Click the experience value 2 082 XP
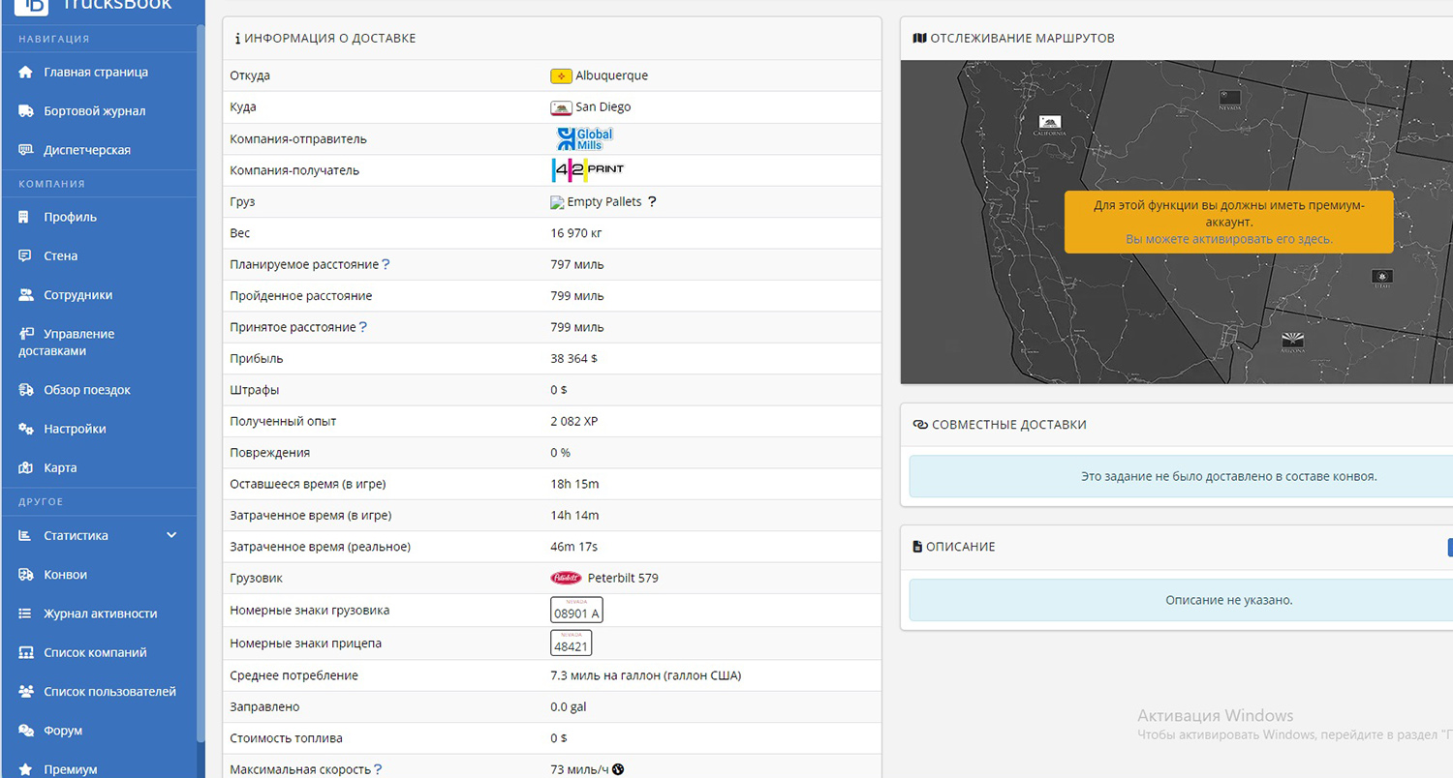The width and height of the screenshot is (1453, 778). (574, 422)
